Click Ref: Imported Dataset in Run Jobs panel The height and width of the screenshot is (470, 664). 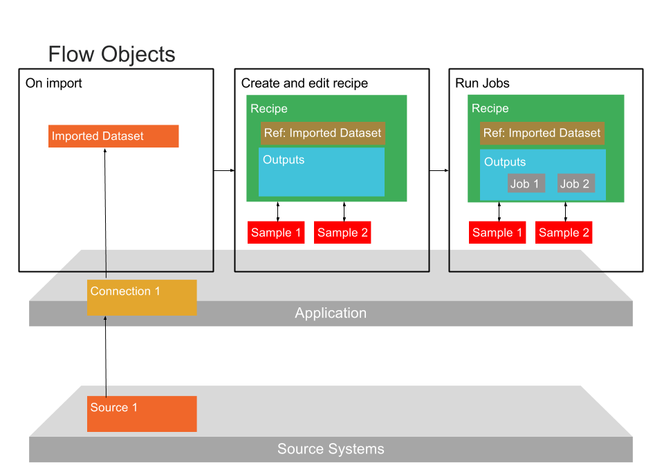point(542,133)
